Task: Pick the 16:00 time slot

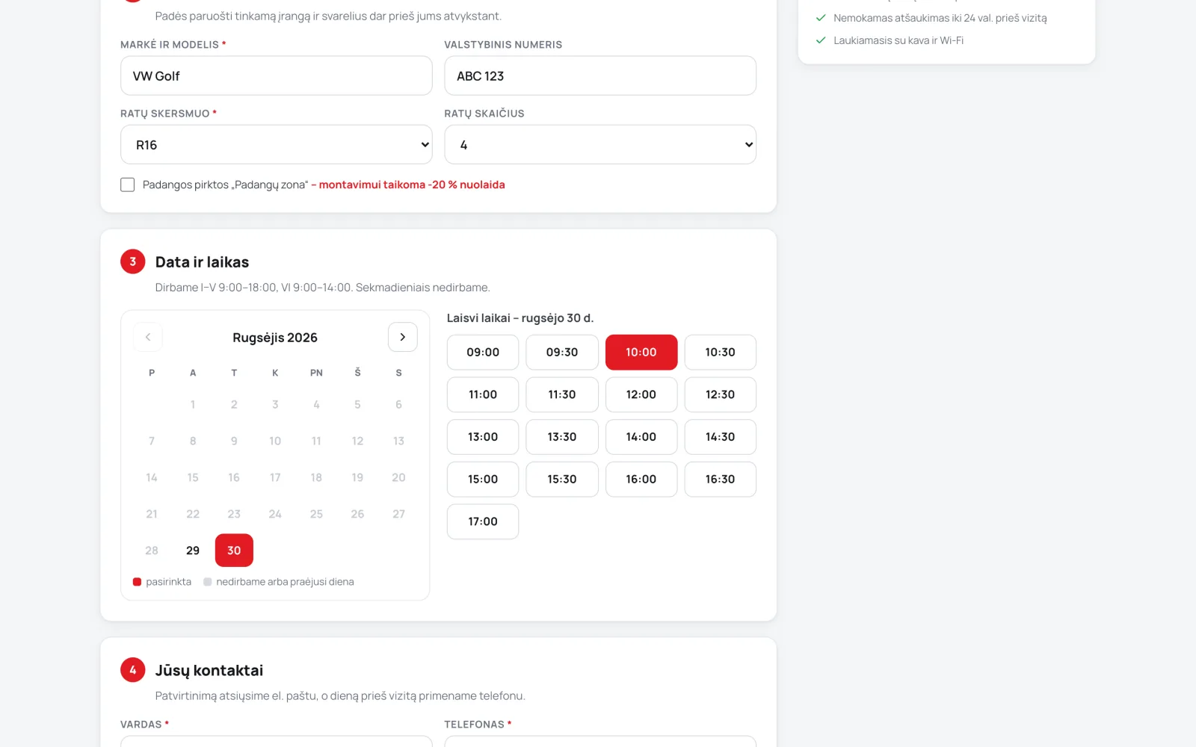Action: tap(641, 480)
